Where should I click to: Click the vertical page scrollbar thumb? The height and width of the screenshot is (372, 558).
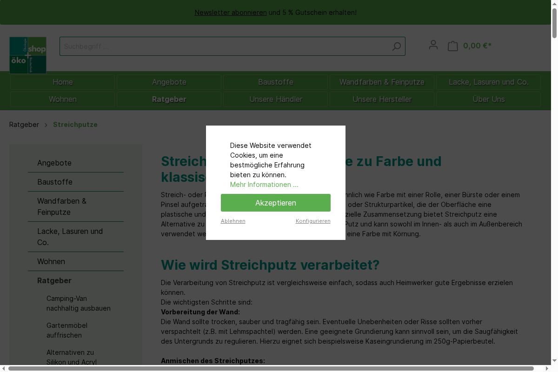click(554, 23)
